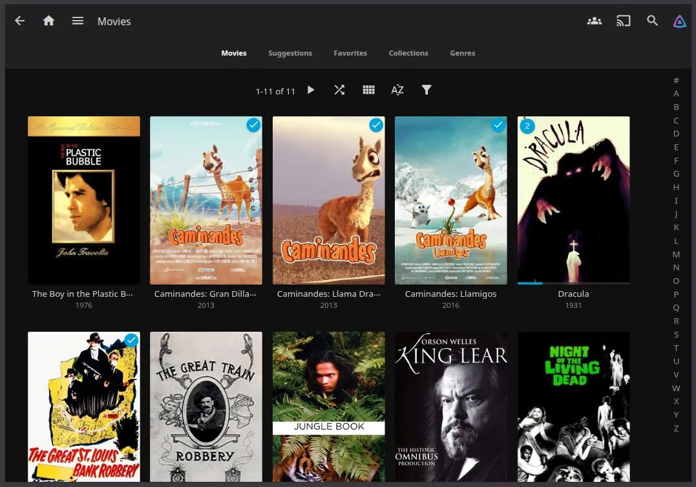696x487 pixels.
Task: Open the search magnifier icon
Action: pos(652,21)
